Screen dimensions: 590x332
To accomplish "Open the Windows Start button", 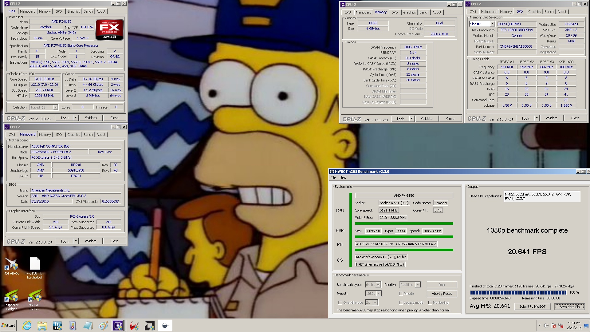I will click(x=9, y=326).
